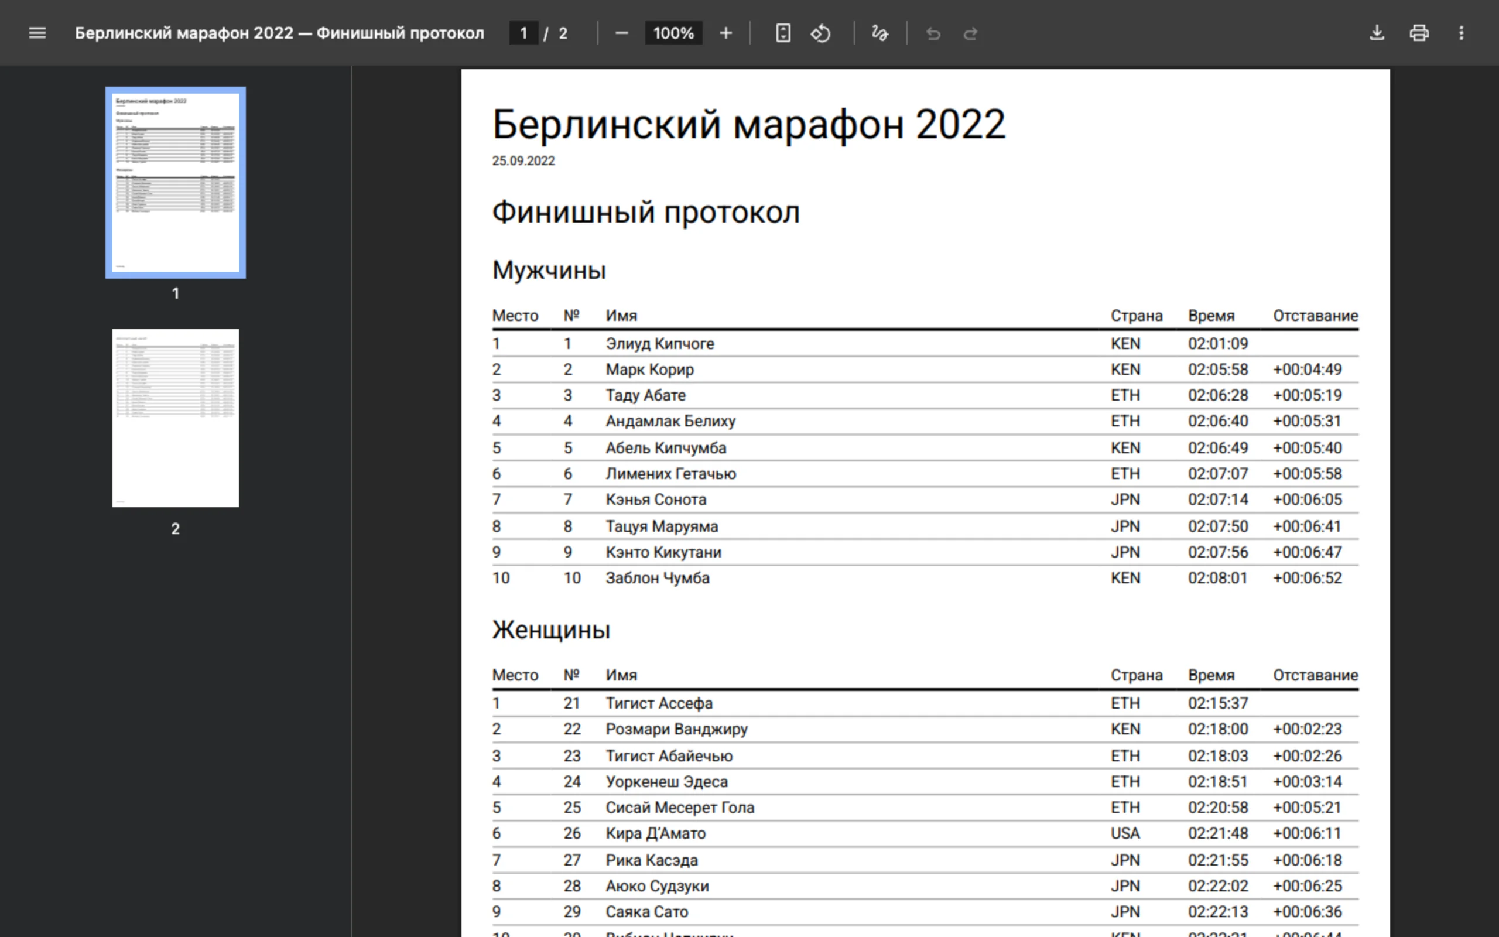This screenshot has height=937, width=1499.
Task: Select page 1 thumbnail
Action: (175, 182)
